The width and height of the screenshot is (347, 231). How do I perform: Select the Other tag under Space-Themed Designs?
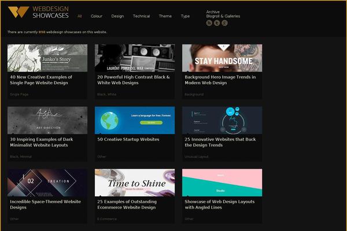point(14,219)
